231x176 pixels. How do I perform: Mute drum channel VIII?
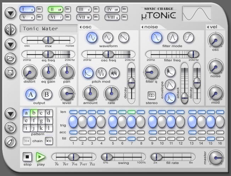(124, 17)
